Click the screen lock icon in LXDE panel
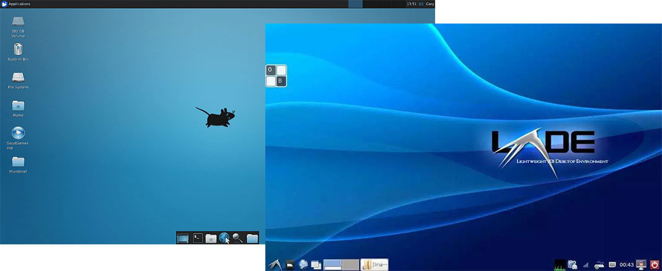 [x=642, y=265]
